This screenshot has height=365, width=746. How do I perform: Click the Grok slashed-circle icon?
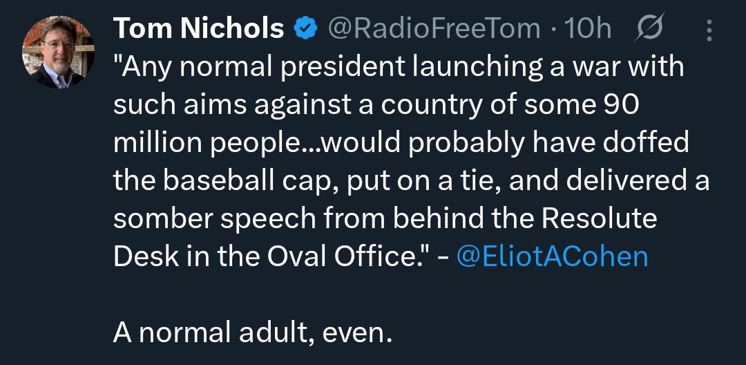coord(647,28)
